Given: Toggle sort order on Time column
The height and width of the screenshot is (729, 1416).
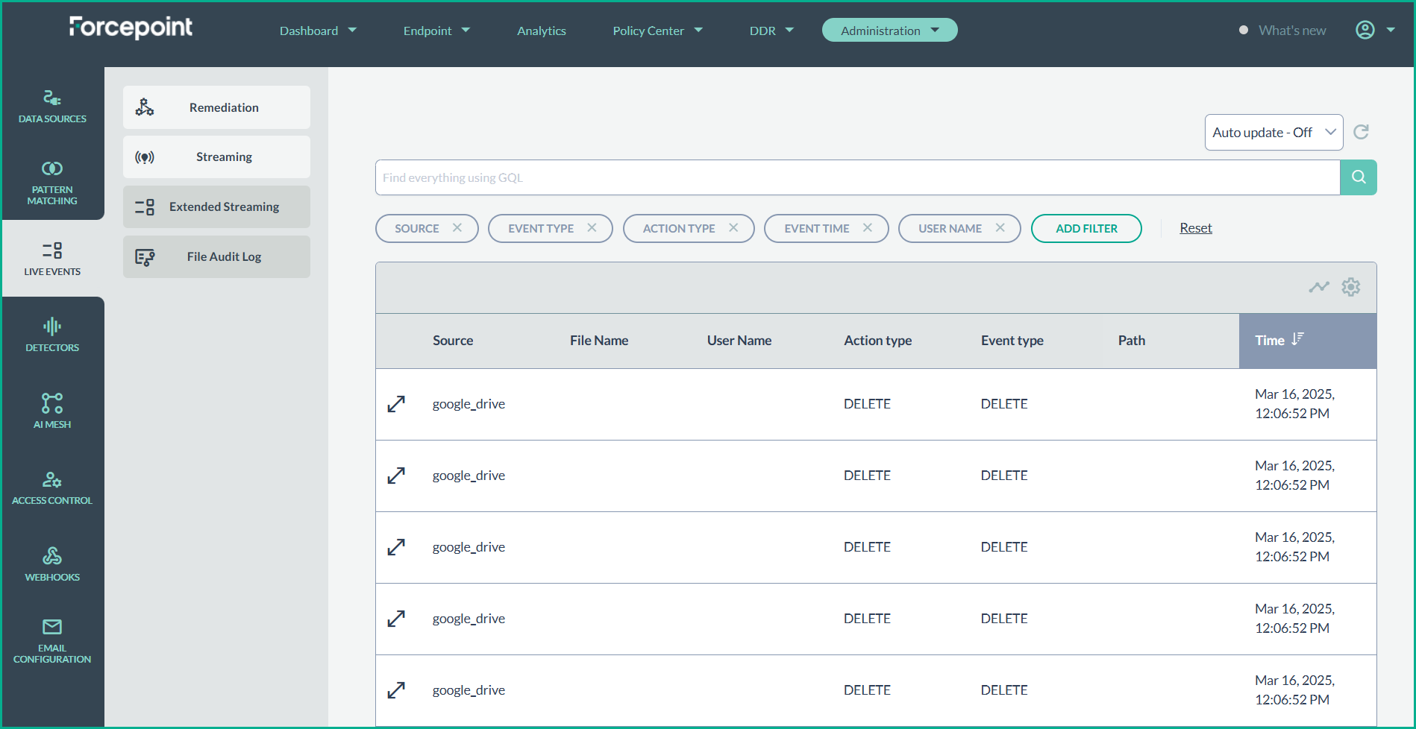Looking at the screenshot, I should coord(1297,340).
